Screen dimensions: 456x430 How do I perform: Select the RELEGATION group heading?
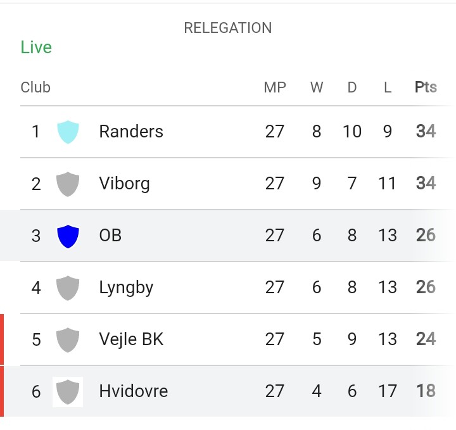(x=228, y=28)
